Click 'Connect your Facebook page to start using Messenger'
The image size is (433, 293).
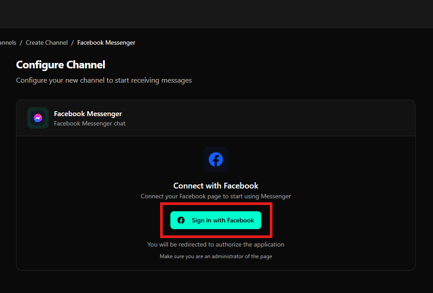coord(216,196)
